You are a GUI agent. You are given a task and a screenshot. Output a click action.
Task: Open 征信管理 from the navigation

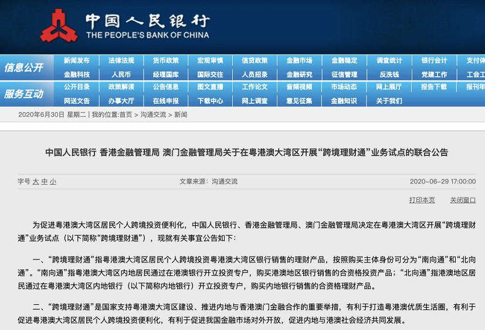[x=344, y=74]
